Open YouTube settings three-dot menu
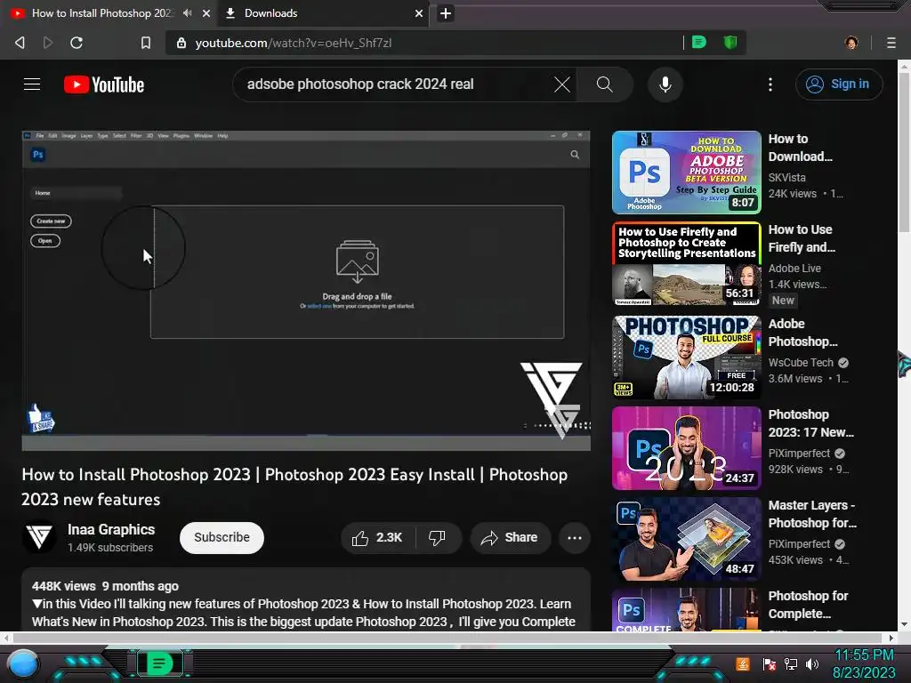The width and height of the screenshot is (911, 683). [770, 84]
